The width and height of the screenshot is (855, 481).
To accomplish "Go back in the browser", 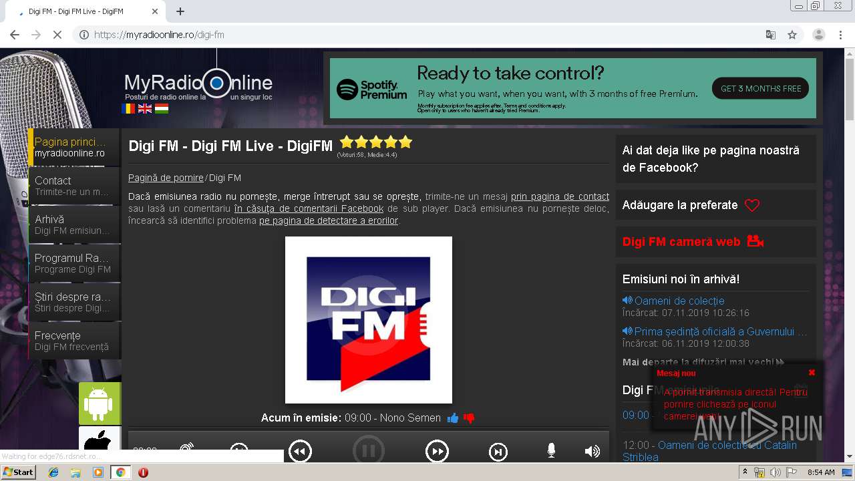I will click(x=15, y=35).
